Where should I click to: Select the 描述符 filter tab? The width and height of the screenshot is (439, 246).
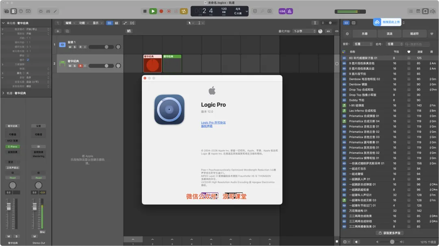(414, 34)
